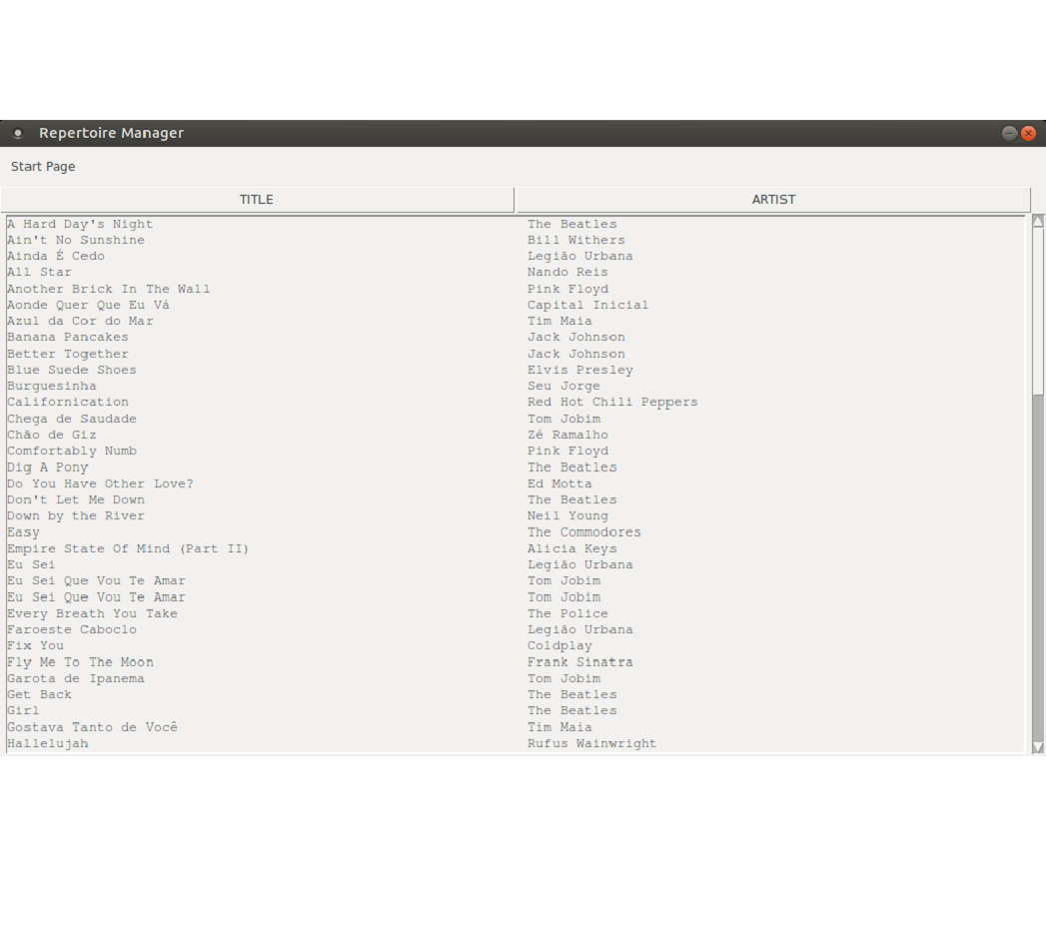
Task: Select 'Fix You' title
Action: click(35, 645)
